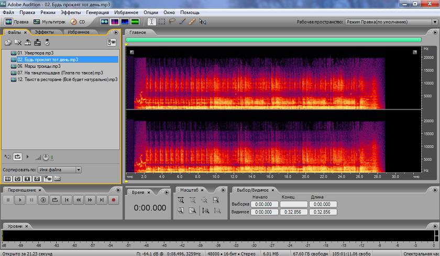440x256 pixels.
Task: Click the Fast Forward transport button
Action: 90,200
